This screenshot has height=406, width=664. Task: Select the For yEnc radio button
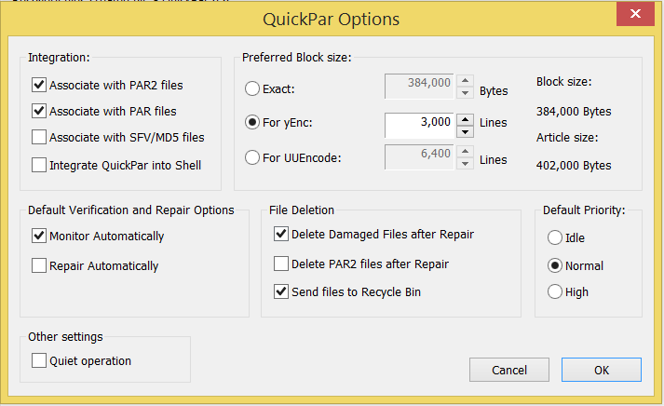[x=252, y=123]
